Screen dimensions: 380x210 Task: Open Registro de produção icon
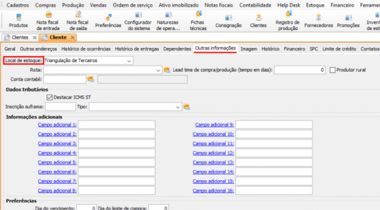[x=288, y=21]
